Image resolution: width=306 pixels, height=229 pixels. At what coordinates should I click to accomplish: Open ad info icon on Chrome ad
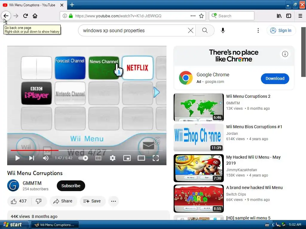(285, 54)
